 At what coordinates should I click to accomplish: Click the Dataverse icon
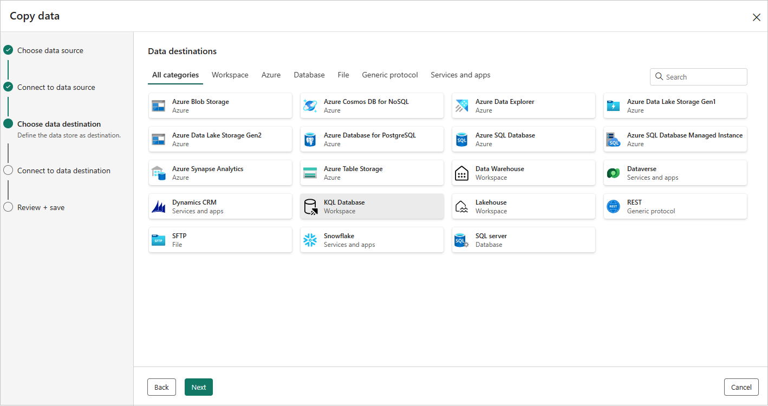(613, 173)
